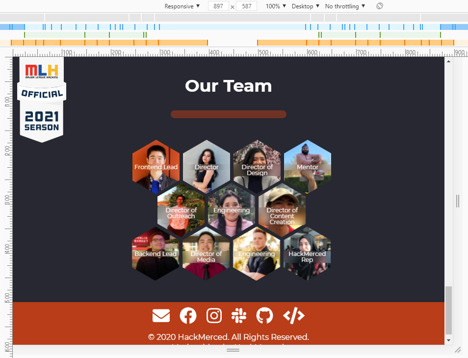Click the corner viewport resize handle
Viewport: 468px width, 358px height.
(x=458, y=350)
